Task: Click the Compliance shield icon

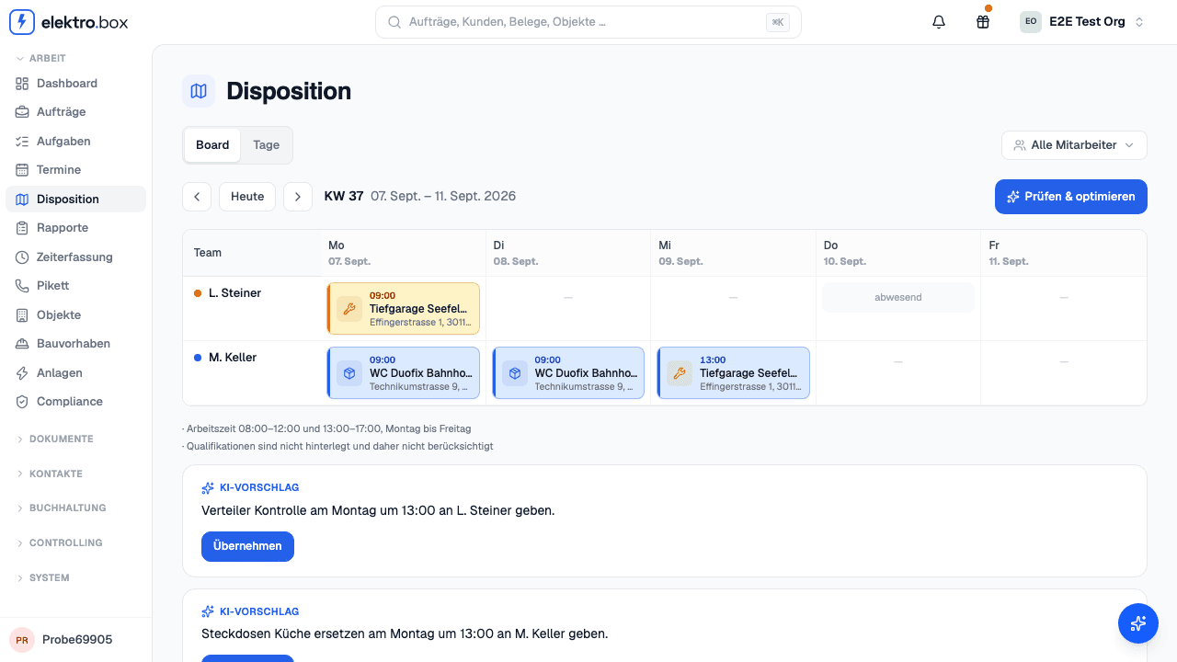Action: pos(22,402)
